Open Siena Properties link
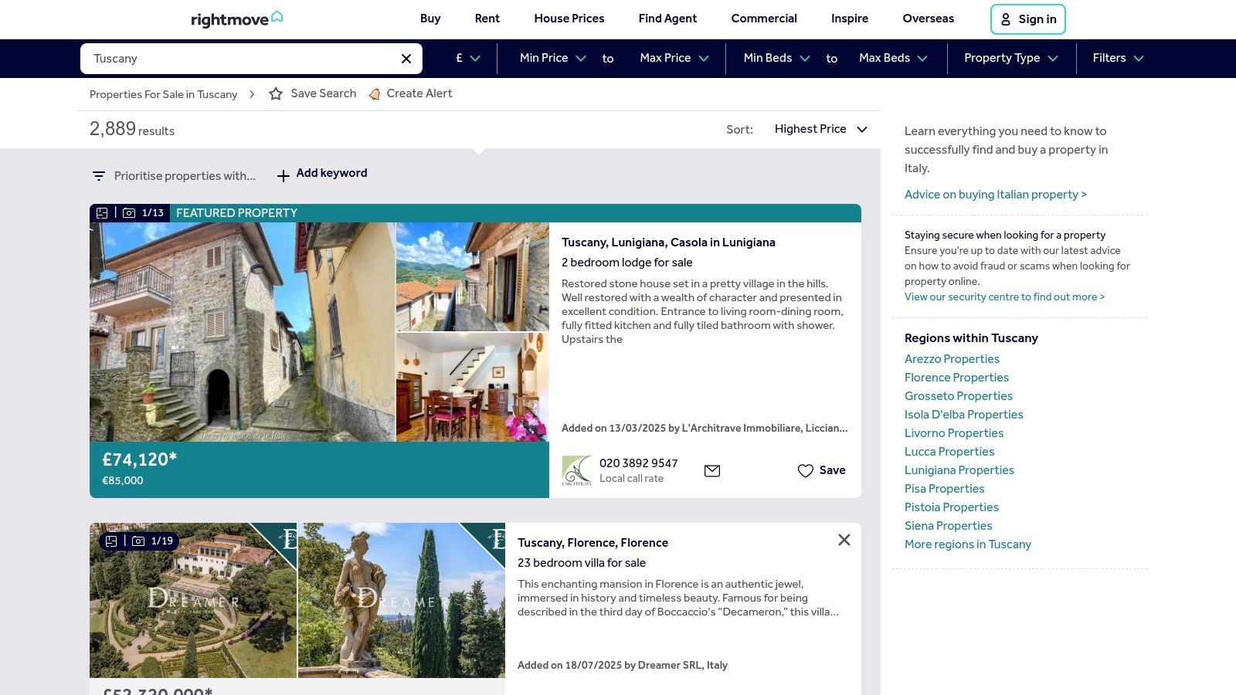Image resolution: width=1236 pixels, height=695 pixels. click(949, 526)
